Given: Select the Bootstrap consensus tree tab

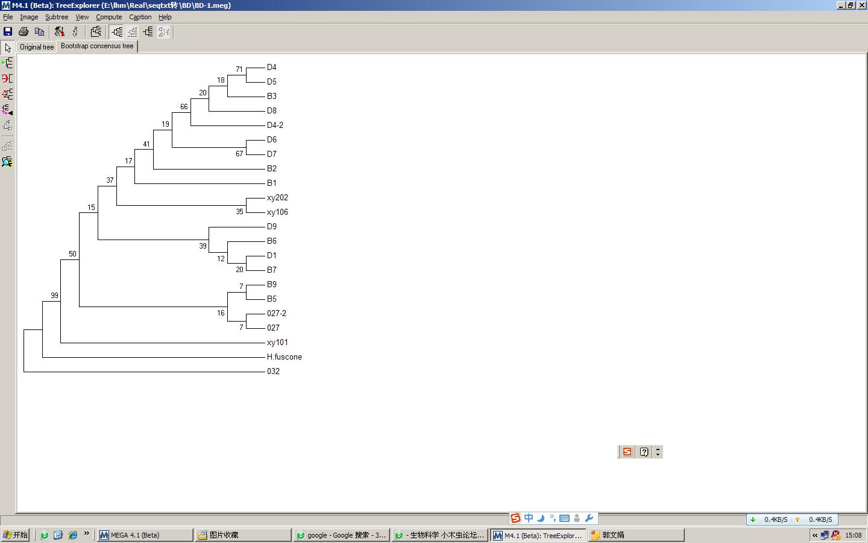Looking at the screenshot, I should (97, 46).
